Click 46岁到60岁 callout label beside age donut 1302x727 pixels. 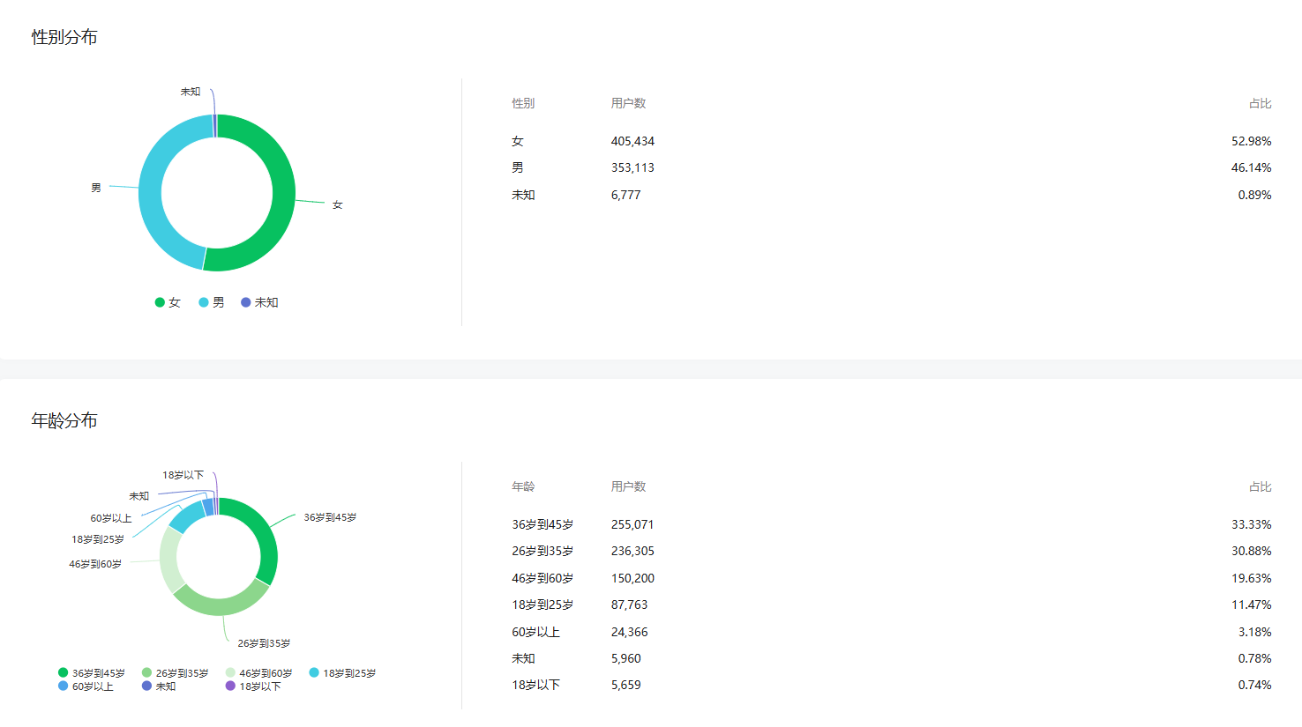click(95, 564)
